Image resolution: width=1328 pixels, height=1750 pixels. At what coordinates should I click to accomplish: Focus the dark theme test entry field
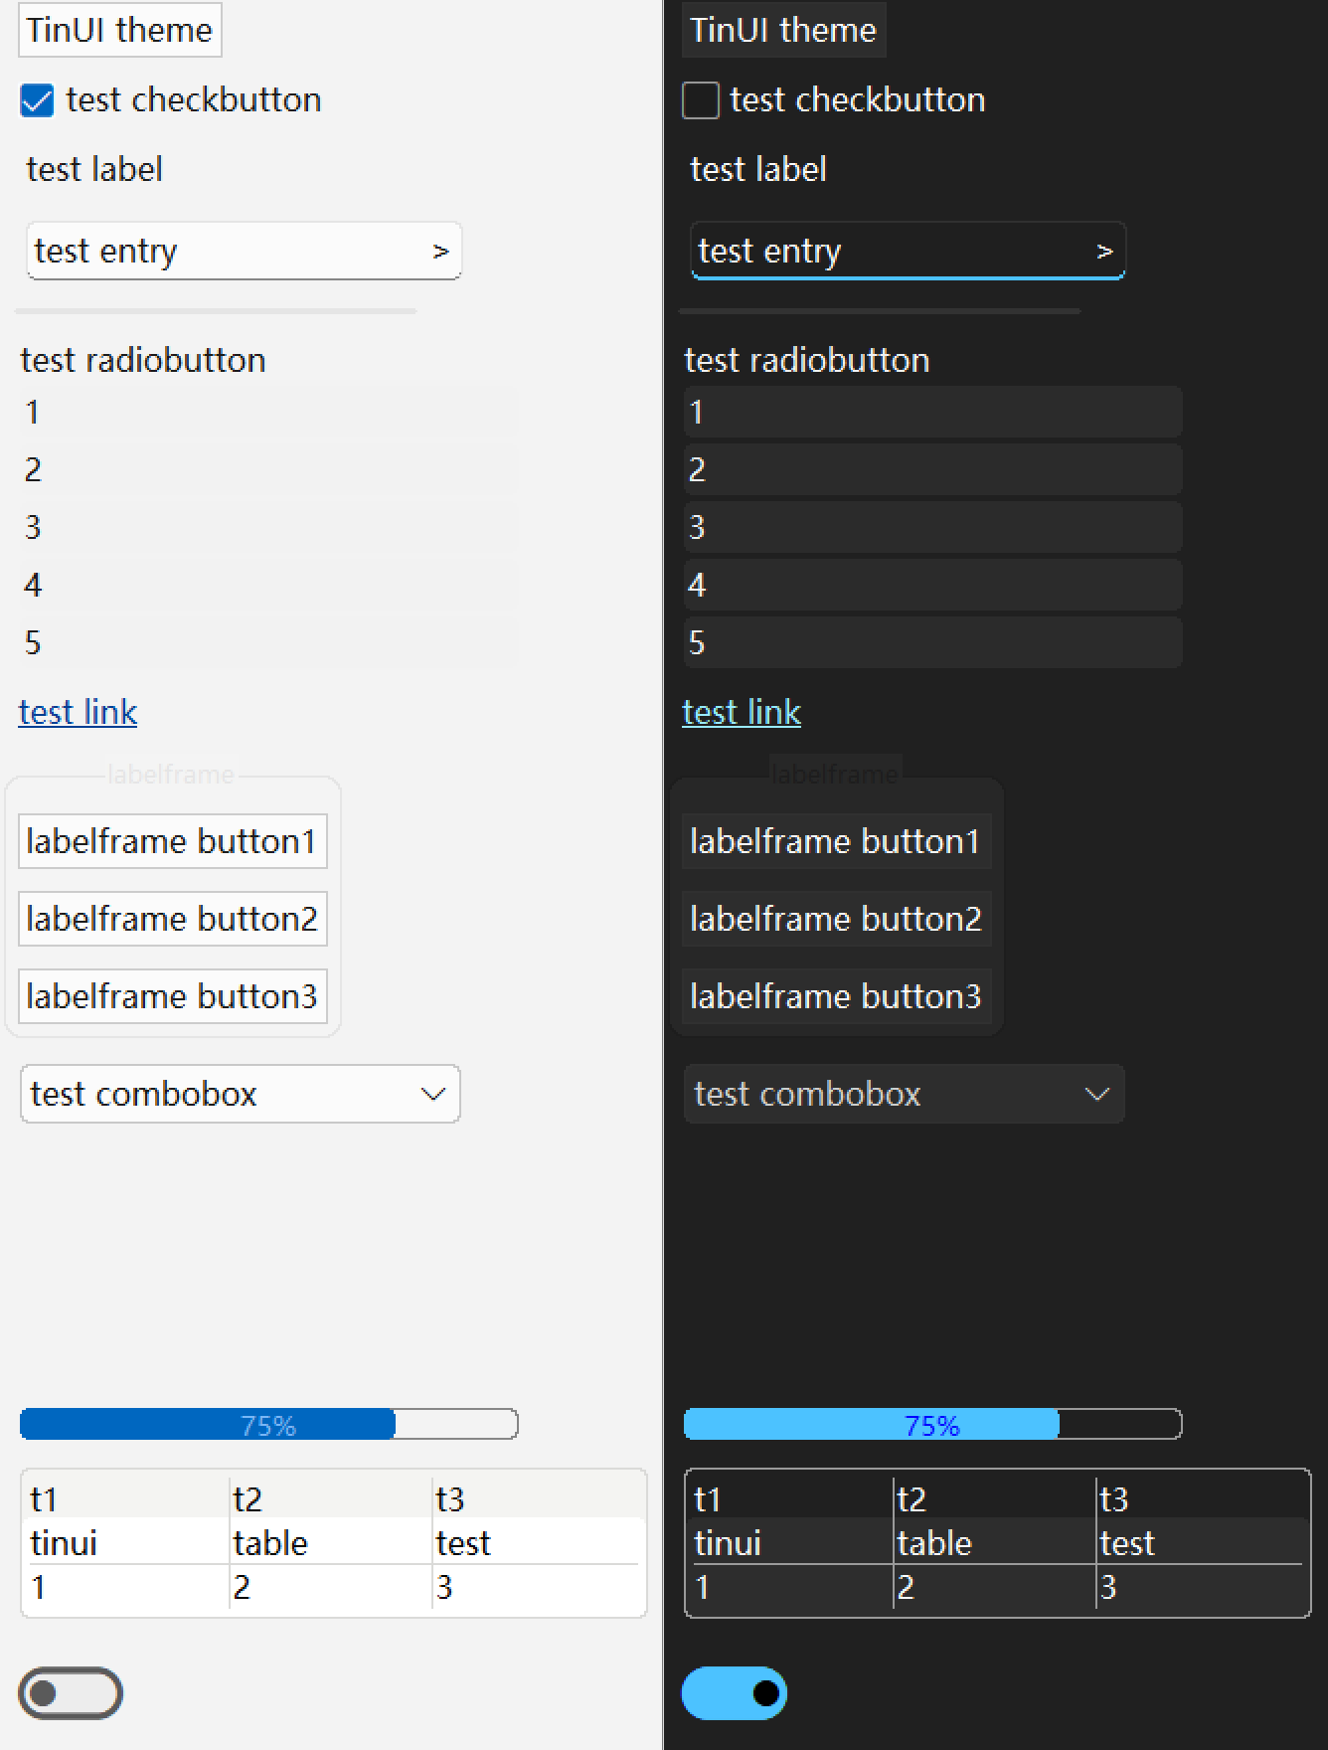[909, 251]
